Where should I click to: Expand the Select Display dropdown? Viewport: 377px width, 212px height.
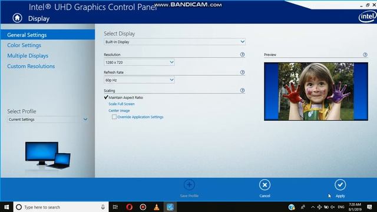(x=174, y=42)
